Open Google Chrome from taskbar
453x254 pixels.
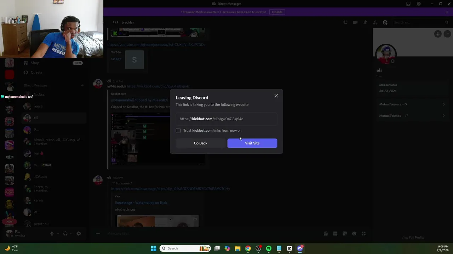[x=248, y=248]
